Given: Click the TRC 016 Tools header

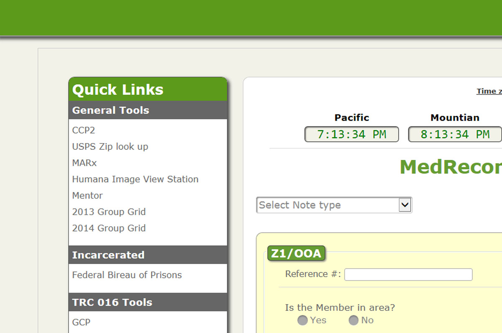Looking at the screenshot, I should [x=148, y=302].
